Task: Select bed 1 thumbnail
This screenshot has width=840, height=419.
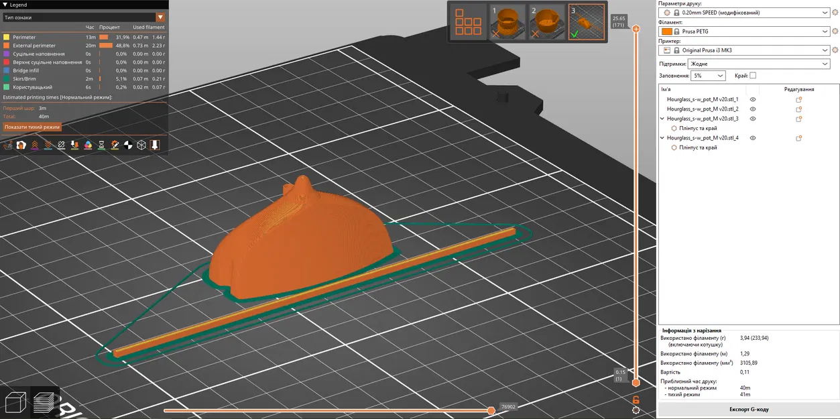Action: click(x=507, y=22)
